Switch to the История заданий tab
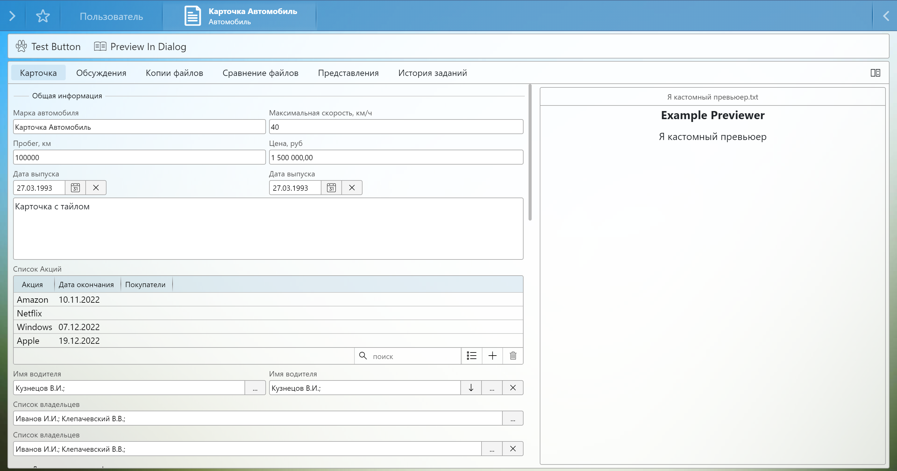The height and width of the screenshot is (471, 897). [x=432, y=73]
